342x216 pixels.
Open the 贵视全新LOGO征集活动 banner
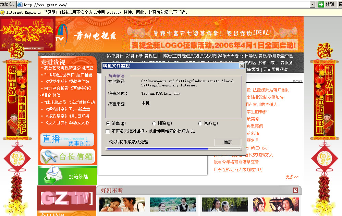213,45
